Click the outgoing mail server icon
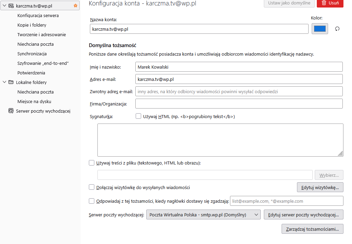The image size is (352, 244). point(11,111)
